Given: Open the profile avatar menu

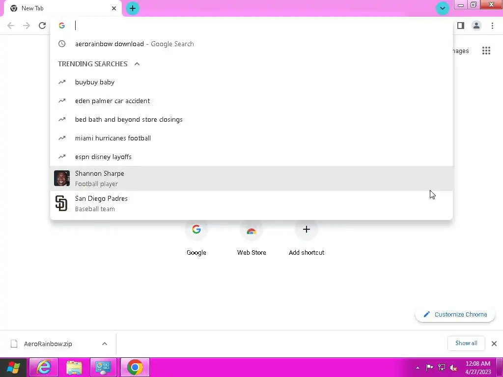Looking at the screenshot, I should pyautogui.click(x=476, y=26).
